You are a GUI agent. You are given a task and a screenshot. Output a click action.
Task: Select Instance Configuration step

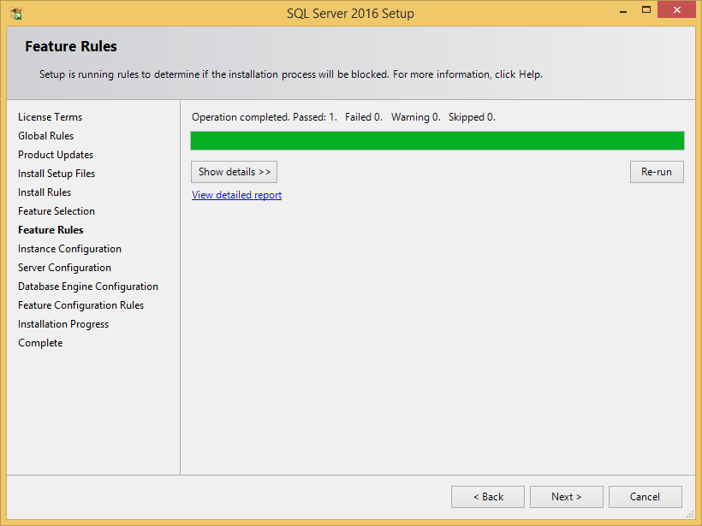tap(69, 249)
